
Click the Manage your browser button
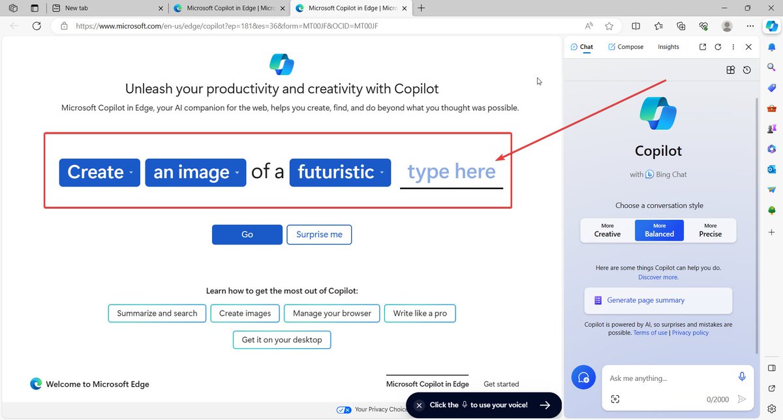click(332, 314)
